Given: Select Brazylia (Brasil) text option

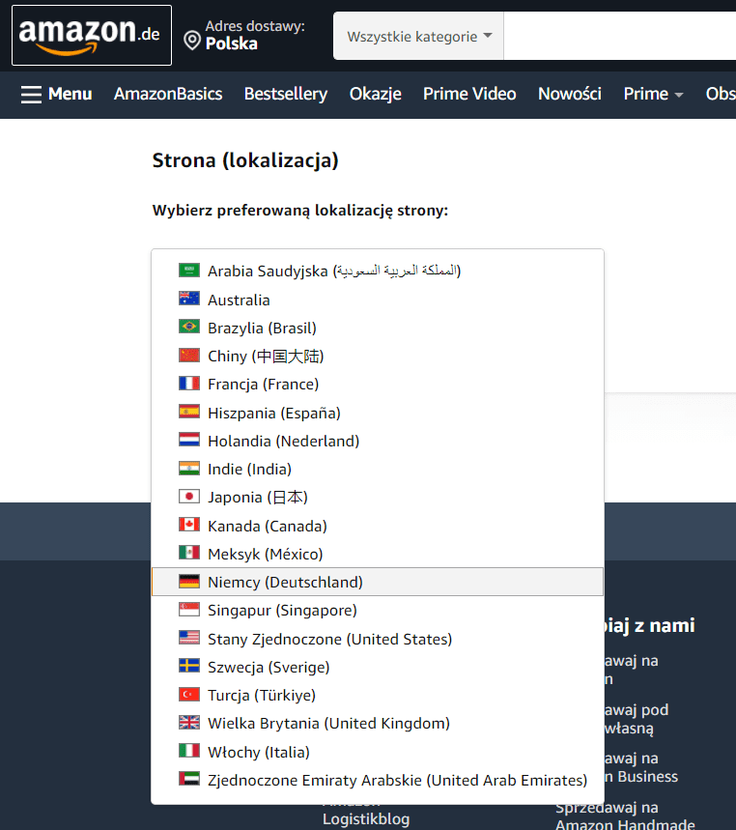Looking at the screenshot, I should 262,329.
